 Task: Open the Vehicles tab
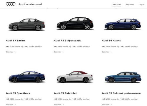pos(117,4)
